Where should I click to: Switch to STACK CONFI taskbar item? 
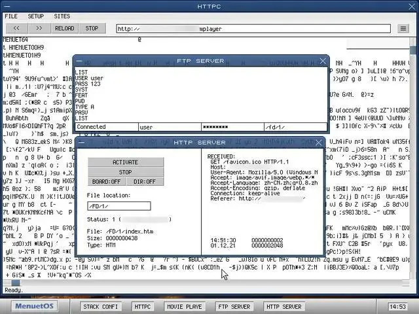(x=101, y=306)
